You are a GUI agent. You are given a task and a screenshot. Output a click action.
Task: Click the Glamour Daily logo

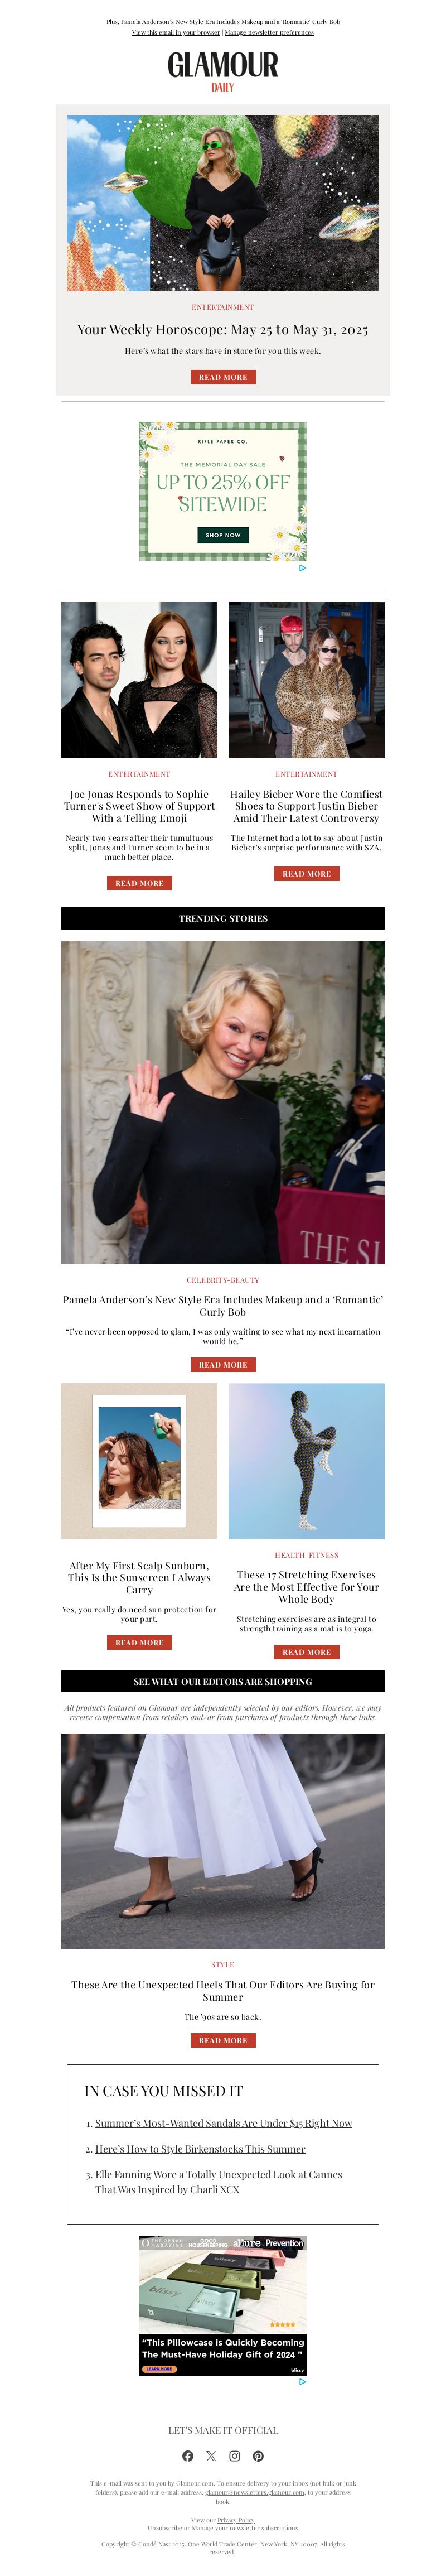click(x=223, y=71)
